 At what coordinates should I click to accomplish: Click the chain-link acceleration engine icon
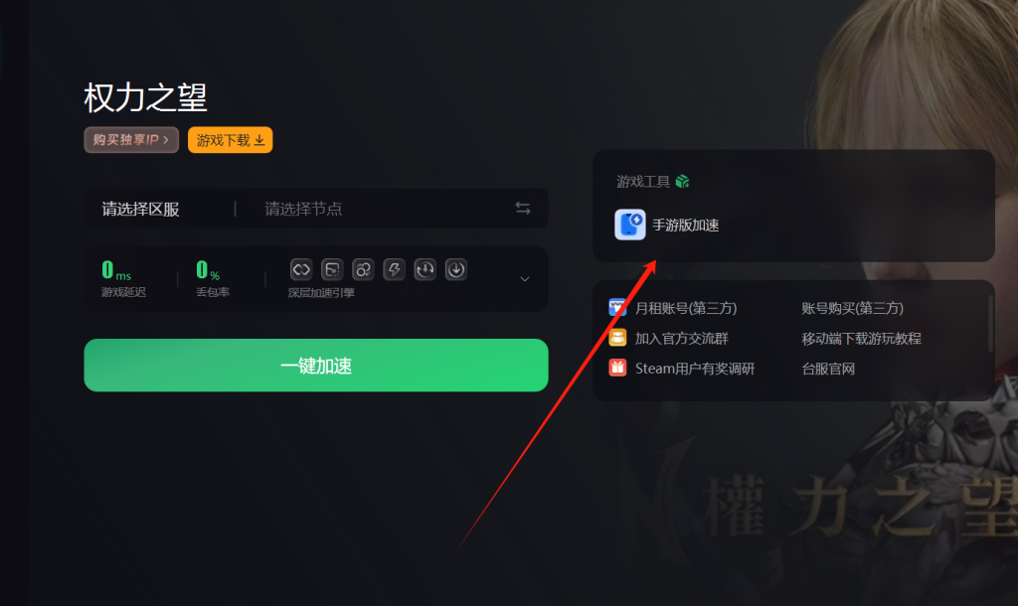click(301, 269)
